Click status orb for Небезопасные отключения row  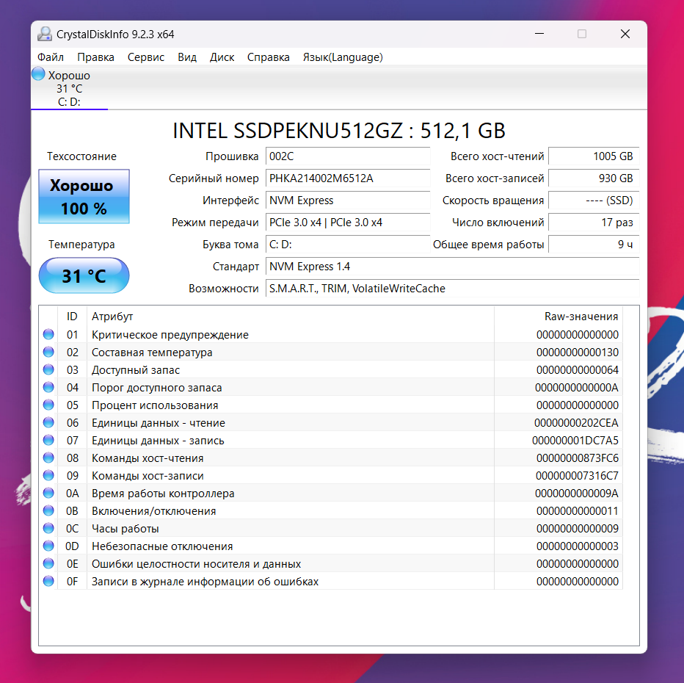click(48, 546)
